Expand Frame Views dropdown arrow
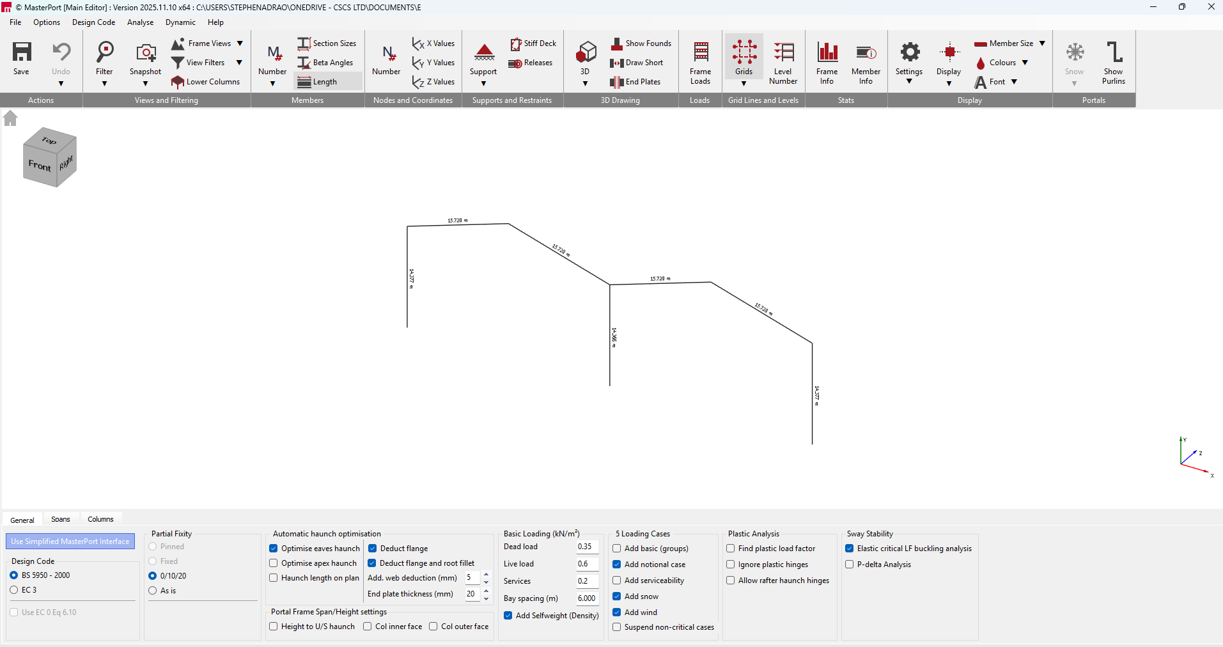This screenshot has height=647, width=1223. 240,43
